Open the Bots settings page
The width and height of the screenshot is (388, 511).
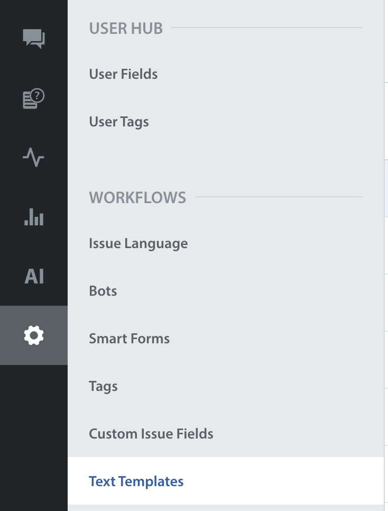[103, 291]
